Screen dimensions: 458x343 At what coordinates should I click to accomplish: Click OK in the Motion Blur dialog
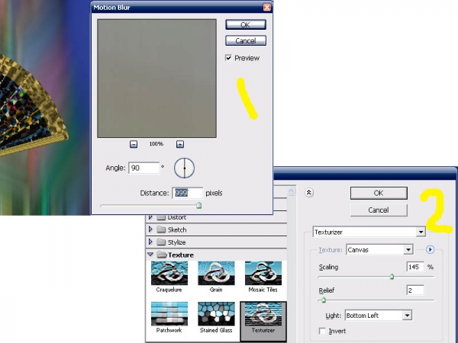point(246,25)
